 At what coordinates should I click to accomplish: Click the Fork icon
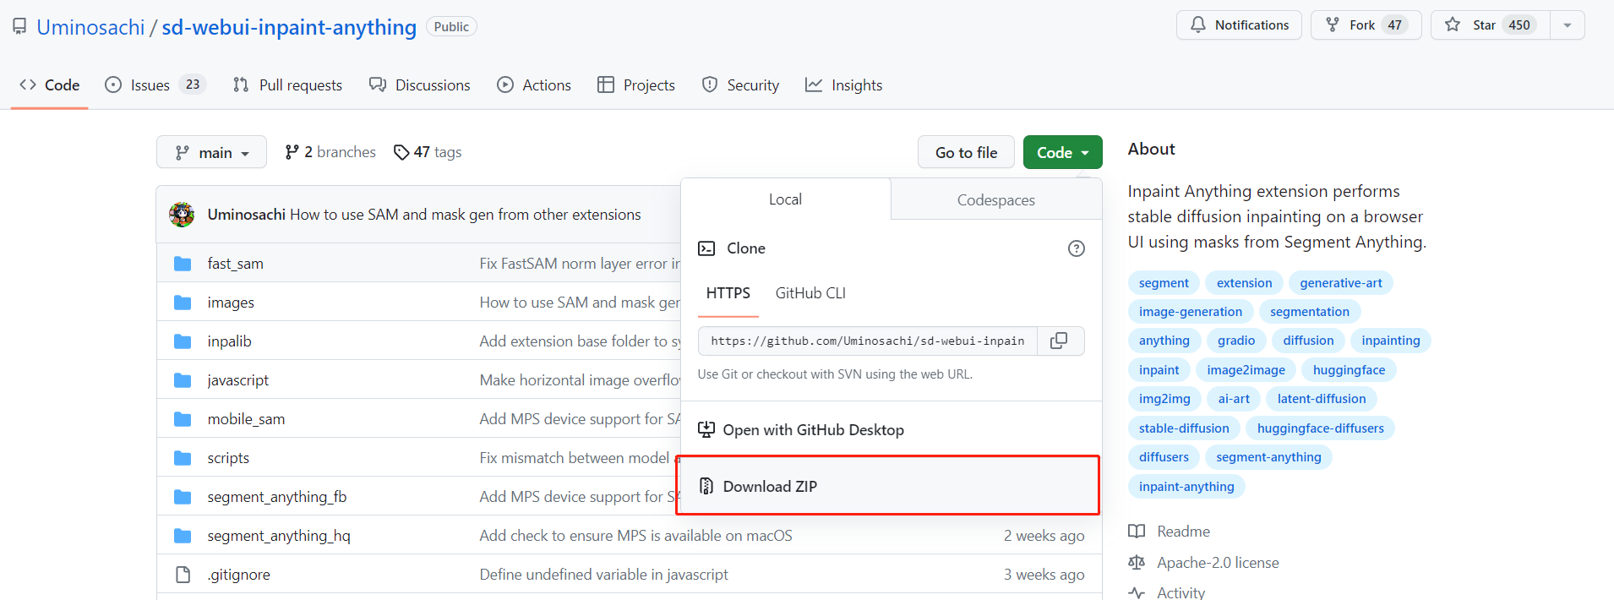pyautogui.click(x=1333, y=25)
